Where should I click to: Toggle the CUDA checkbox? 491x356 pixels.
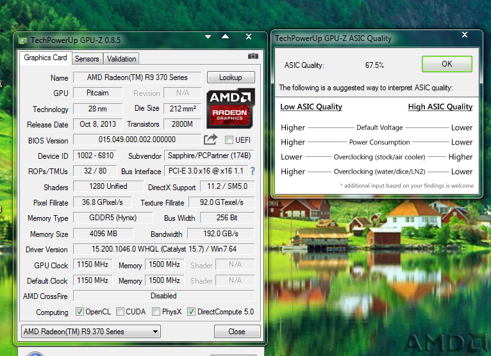point(120,312)
